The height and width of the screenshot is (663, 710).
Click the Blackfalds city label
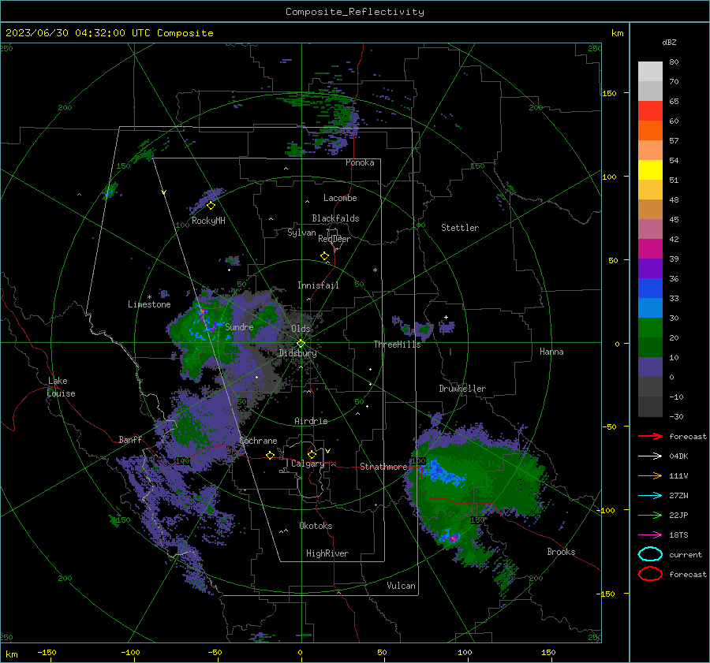[335, 218]
